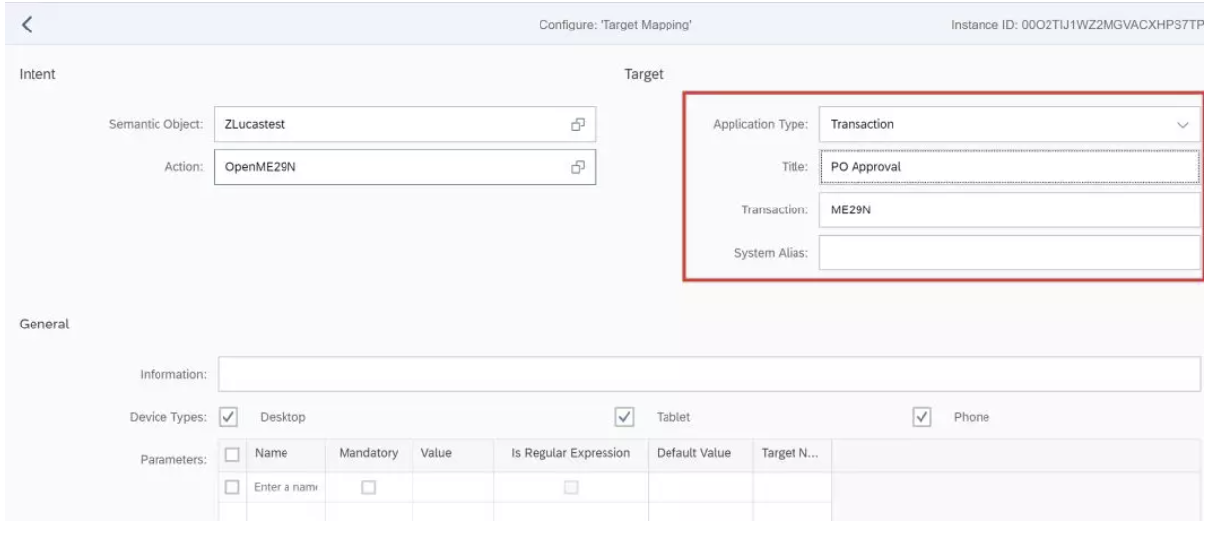Toggle the Desktop device type checkbox
This screenshot has height=535, width=1208.
tap(228, 417)
